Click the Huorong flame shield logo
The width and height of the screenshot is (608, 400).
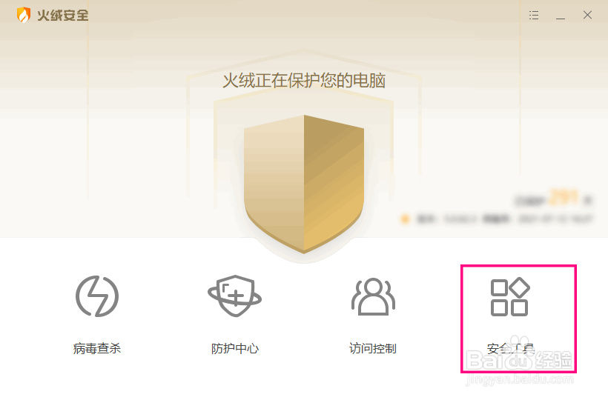click(23, 15)
